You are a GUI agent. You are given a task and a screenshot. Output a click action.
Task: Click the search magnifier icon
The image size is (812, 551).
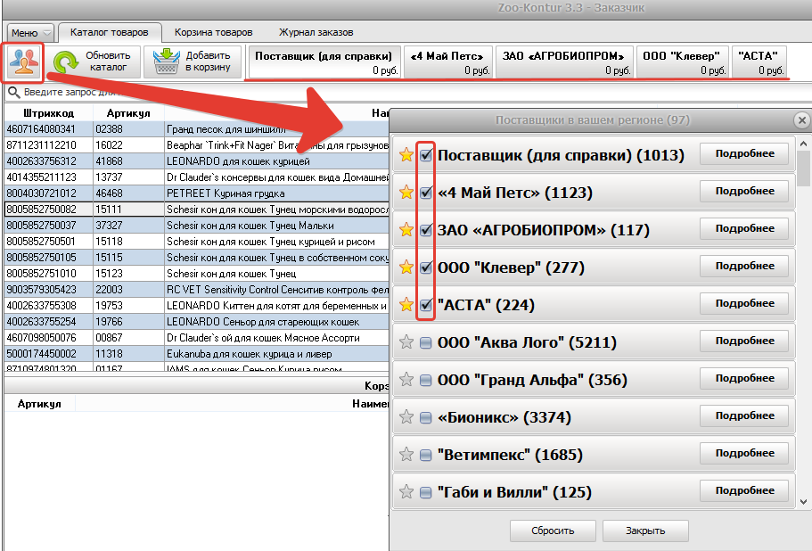[x=14, y=92]
